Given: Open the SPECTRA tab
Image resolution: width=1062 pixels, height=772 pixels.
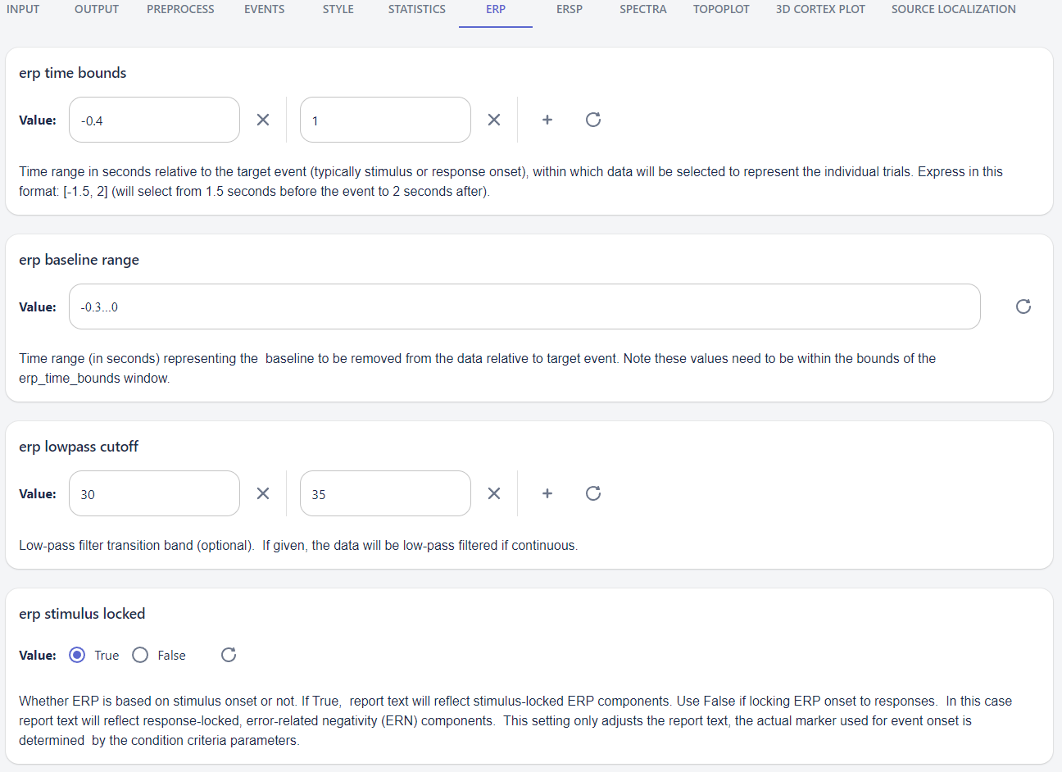Looking at the screenshot, I should [x=643, y=9].
